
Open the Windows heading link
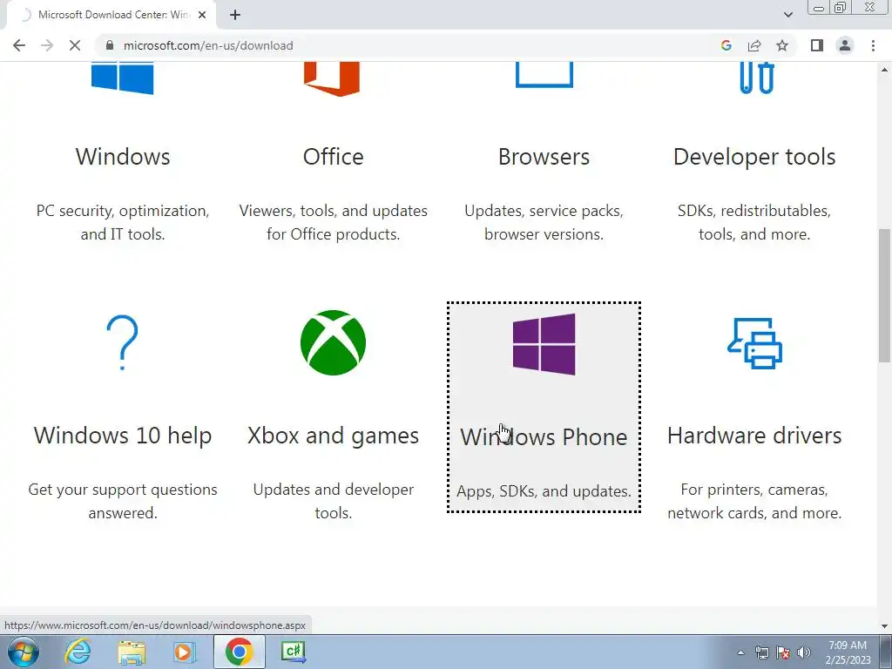[123, 157]
